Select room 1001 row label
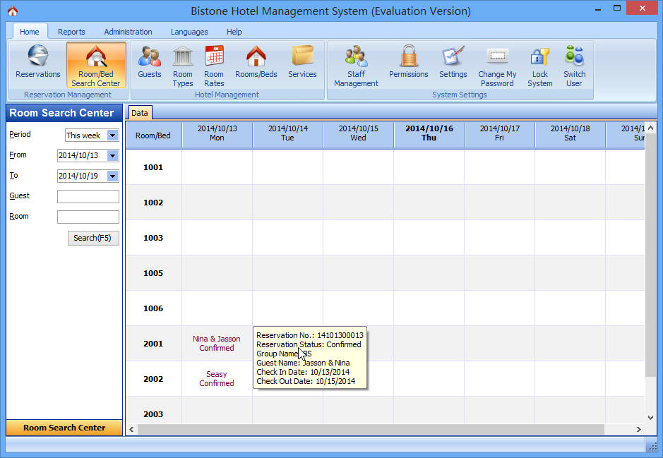 [x=153, y=167]
